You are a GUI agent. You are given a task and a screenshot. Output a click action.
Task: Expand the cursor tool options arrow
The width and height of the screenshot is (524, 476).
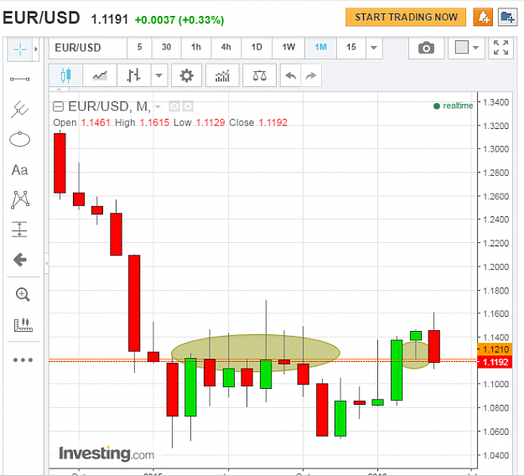point(36,49)
